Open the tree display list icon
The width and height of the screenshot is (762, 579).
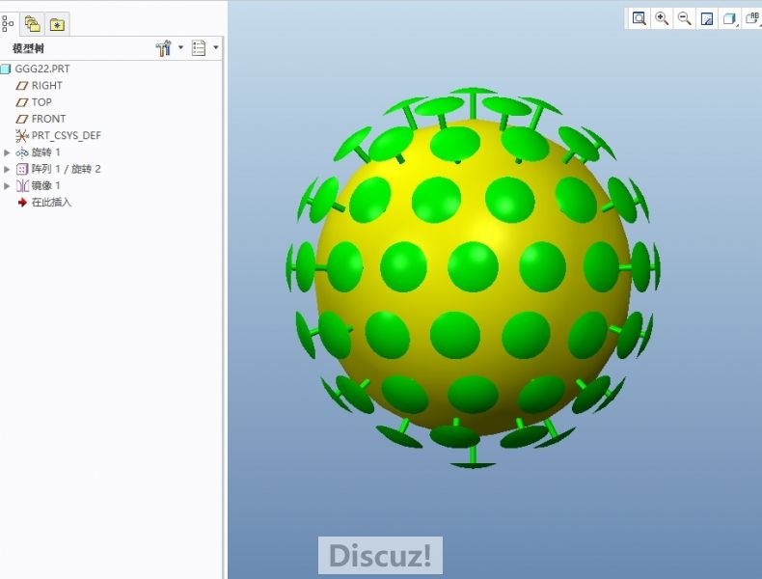[199, 48]
